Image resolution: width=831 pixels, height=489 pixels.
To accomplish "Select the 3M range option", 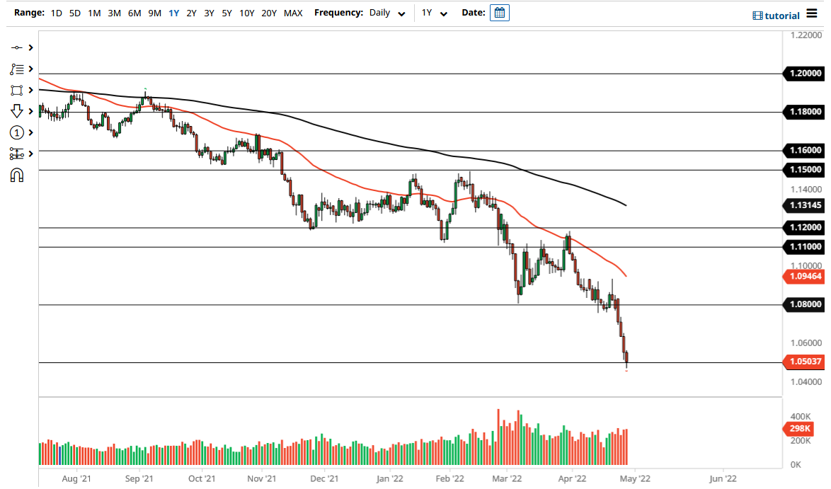I will pyautogui.click(x=115, y=13).
